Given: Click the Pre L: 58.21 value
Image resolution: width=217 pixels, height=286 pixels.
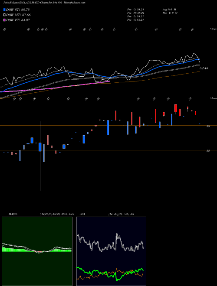Looking at the screenshot, I should tap(135, 16).
